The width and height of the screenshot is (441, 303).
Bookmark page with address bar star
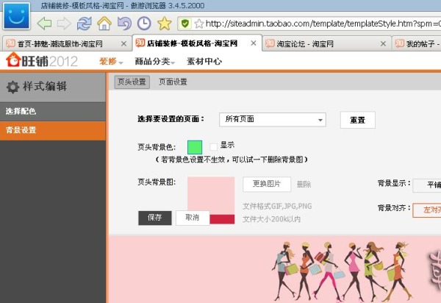tap(199, 24)
